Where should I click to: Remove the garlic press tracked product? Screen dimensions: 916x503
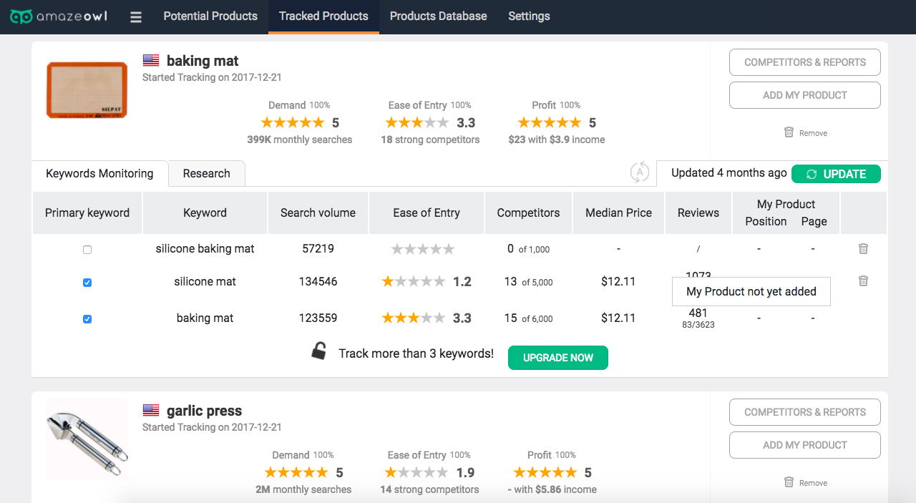(x=805, y=483)
